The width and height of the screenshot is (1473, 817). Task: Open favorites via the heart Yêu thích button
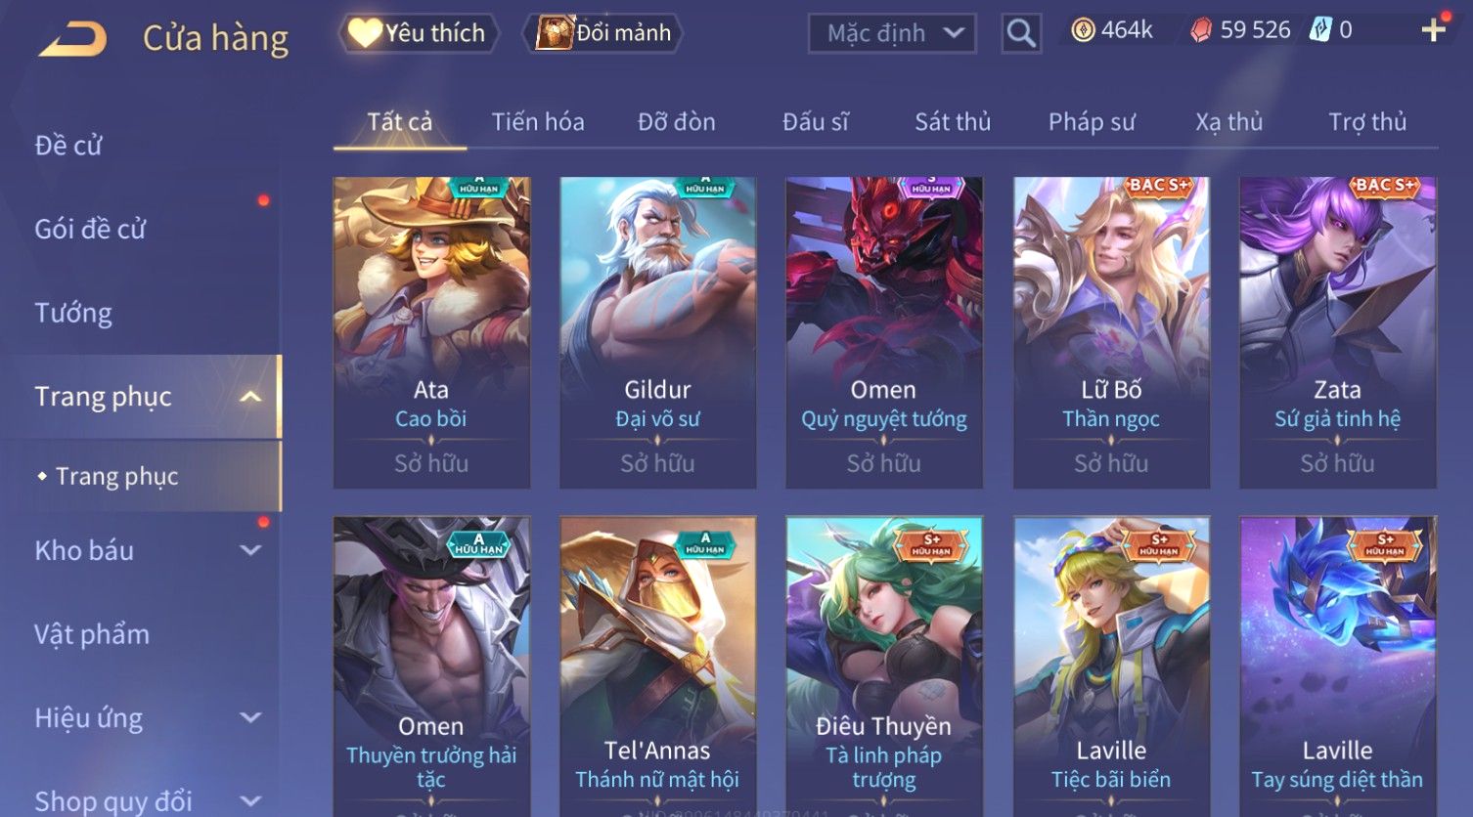coord(419,33)
